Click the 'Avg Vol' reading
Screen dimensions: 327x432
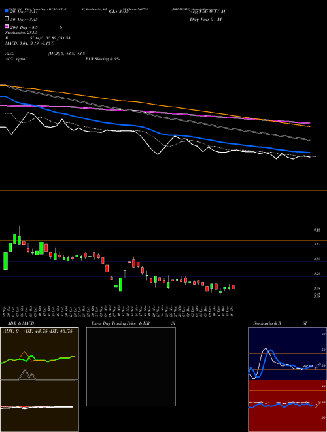click(207, 12)
